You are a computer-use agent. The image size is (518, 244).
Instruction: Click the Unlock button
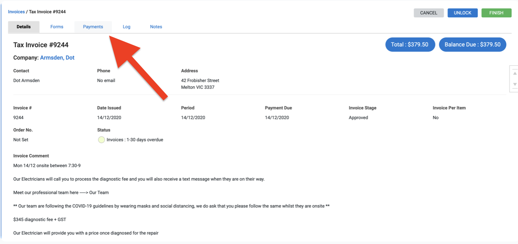pos(462,13)
